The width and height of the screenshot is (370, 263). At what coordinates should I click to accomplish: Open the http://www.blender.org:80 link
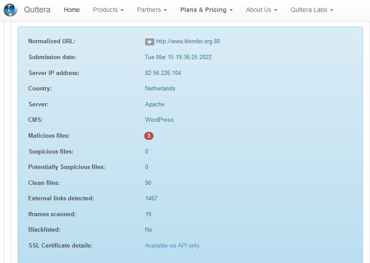pyautogui.click(x=188, y=41)
